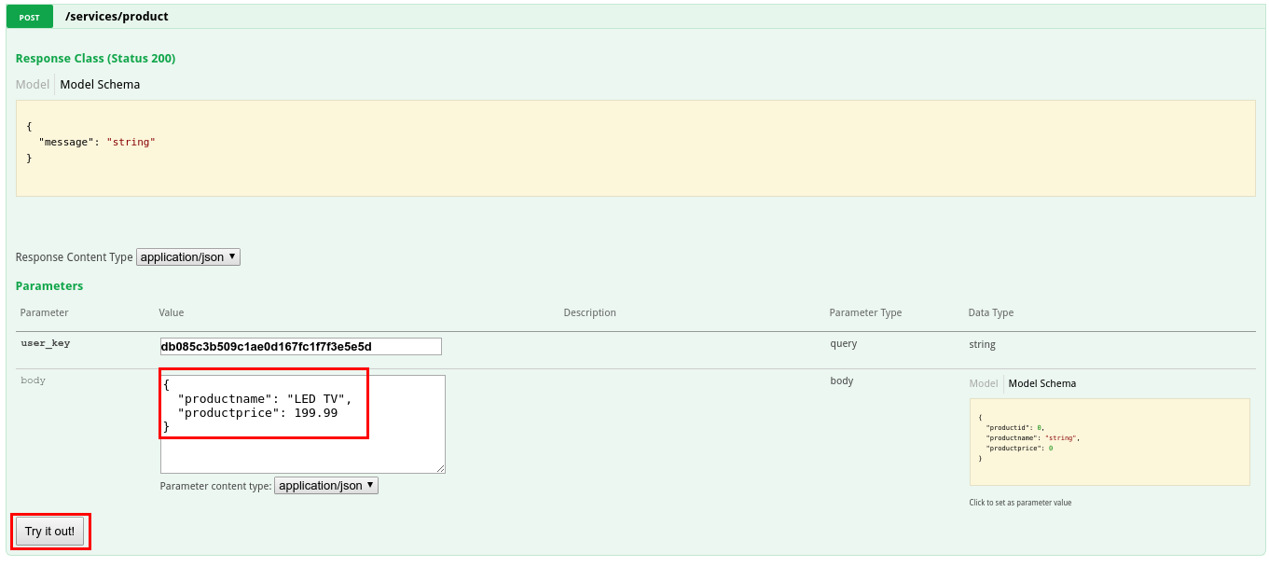Click the Response Class (Status 200) heading
Viewport: 1269px width, 567px height.
[95, 59]
